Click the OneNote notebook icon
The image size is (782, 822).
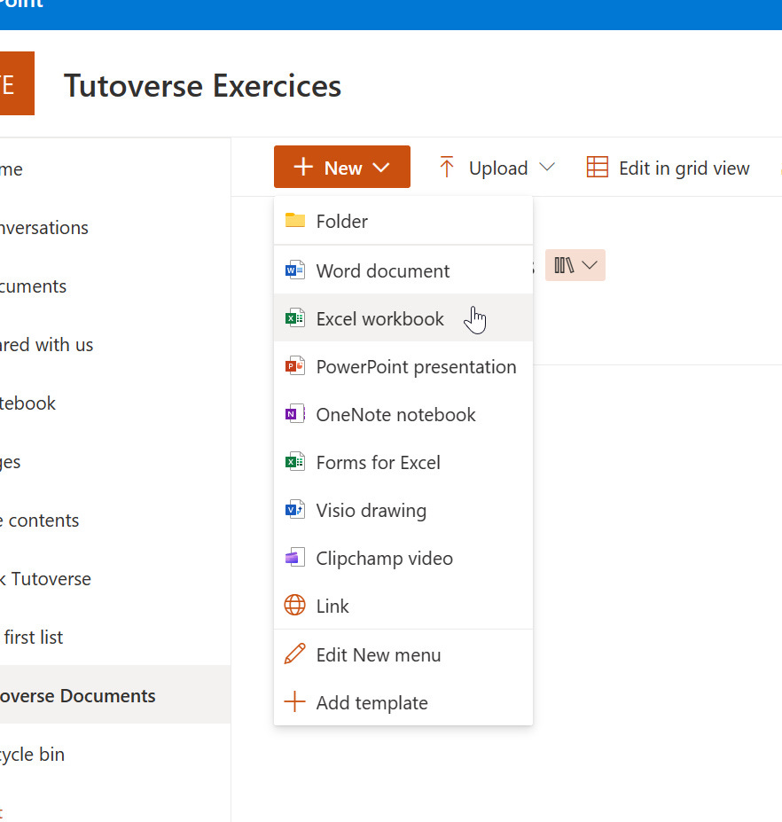295,414
